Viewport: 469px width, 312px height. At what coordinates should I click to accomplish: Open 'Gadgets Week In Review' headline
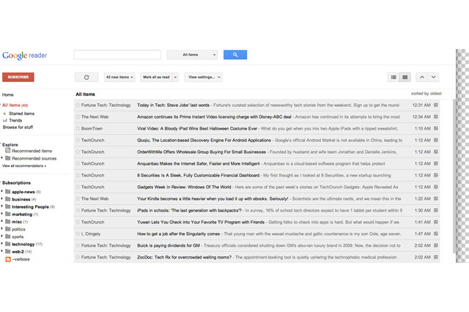184,187
